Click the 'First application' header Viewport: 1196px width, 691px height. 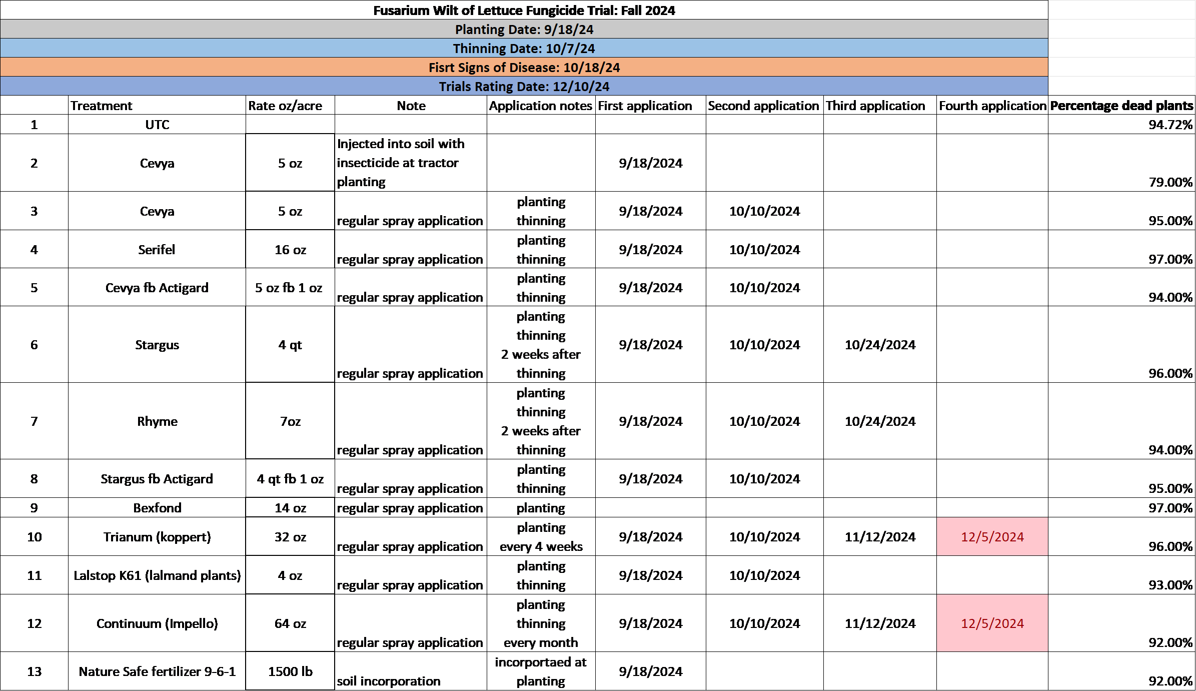[x=650, y=105]
